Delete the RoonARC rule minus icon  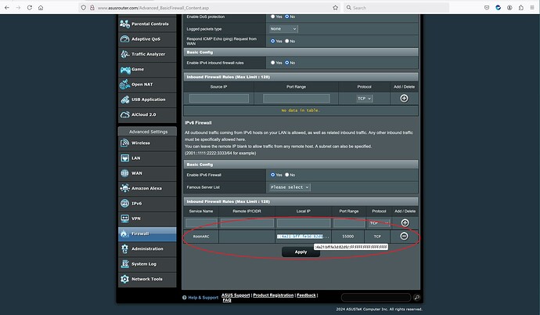click(404, 236)
